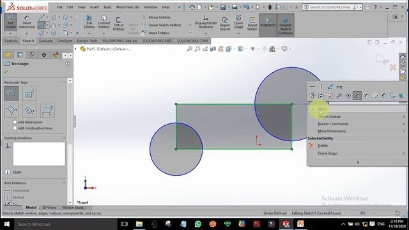Screen dimensions: 409x230
Task: Click Repair Sketch
Action: pyautogui.click(x=225, y=23)
